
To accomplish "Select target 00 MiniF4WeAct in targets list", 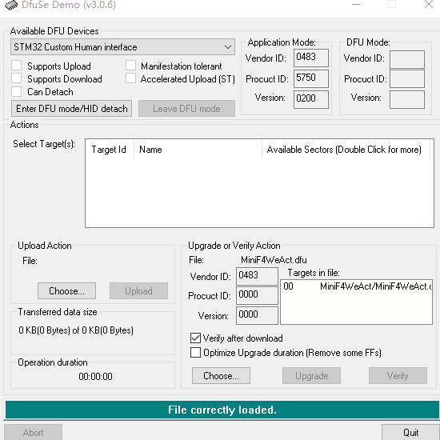I will pyautogui.click(x=356, y=286).
